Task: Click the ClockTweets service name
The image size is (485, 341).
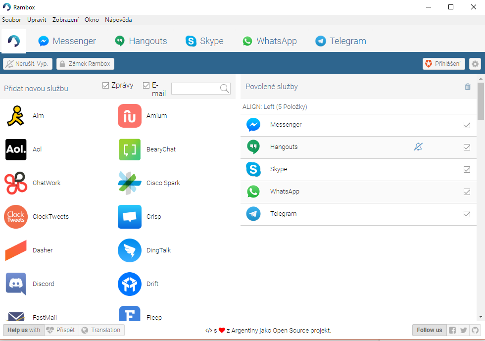Action: (50, 217)
